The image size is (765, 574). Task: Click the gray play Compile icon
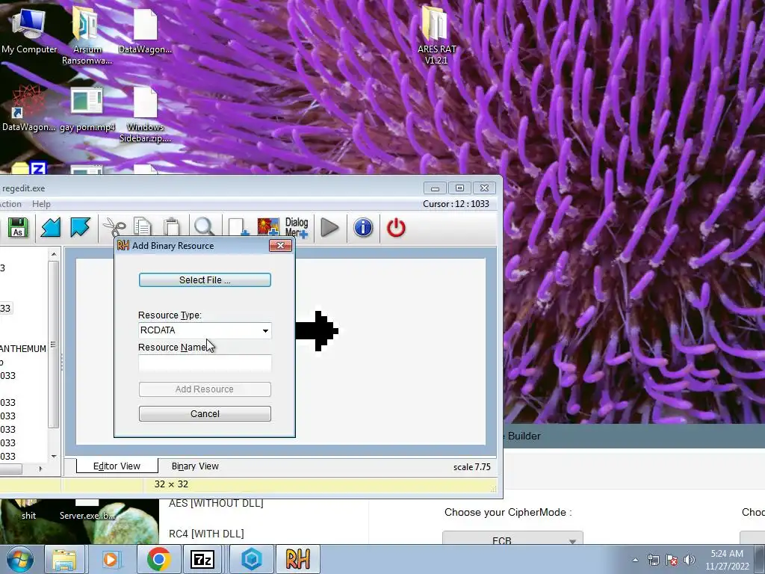click(329, 228)
